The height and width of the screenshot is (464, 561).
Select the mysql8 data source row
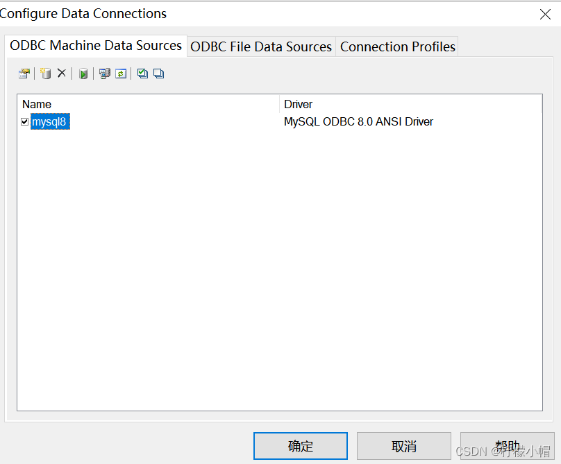280,121
